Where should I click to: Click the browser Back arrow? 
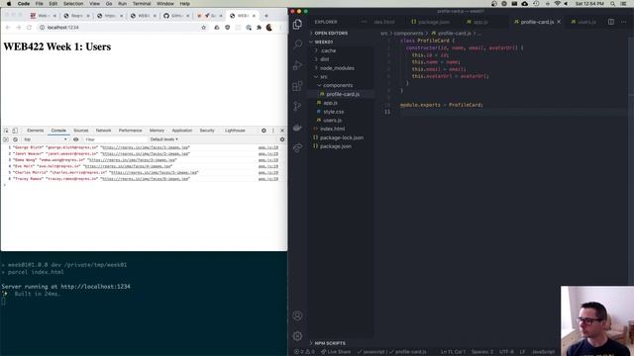pos(8,28)
